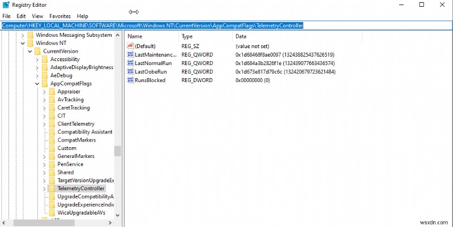Image resolution: width=453 pixels, height=227 pixels.
Task: Collapse the AppCompatFlags key
Action: click(37, 83)
